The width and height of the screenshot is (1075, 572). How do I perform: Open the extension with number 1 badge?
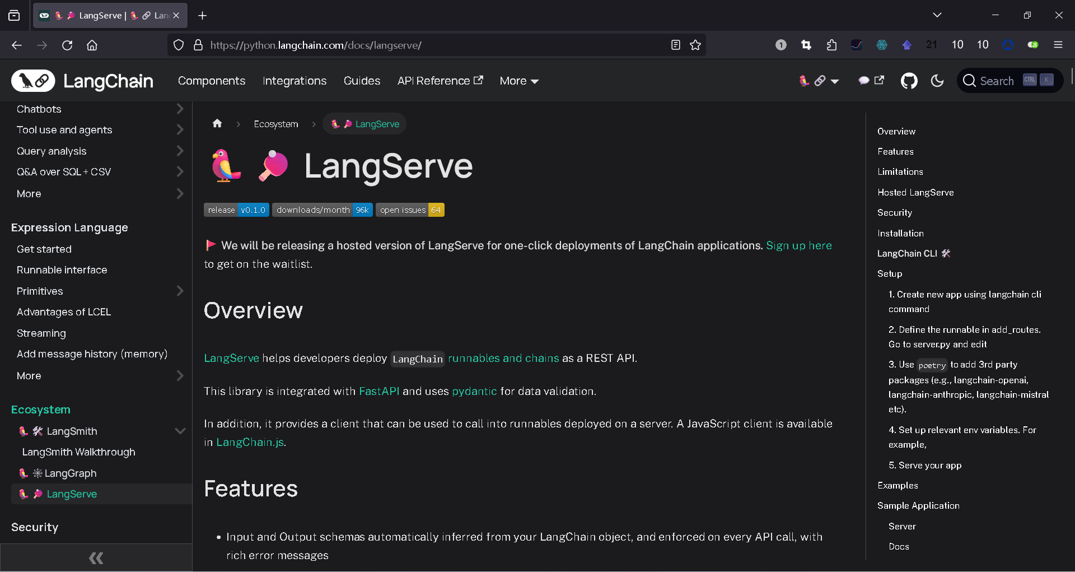[x=781, y=45]
